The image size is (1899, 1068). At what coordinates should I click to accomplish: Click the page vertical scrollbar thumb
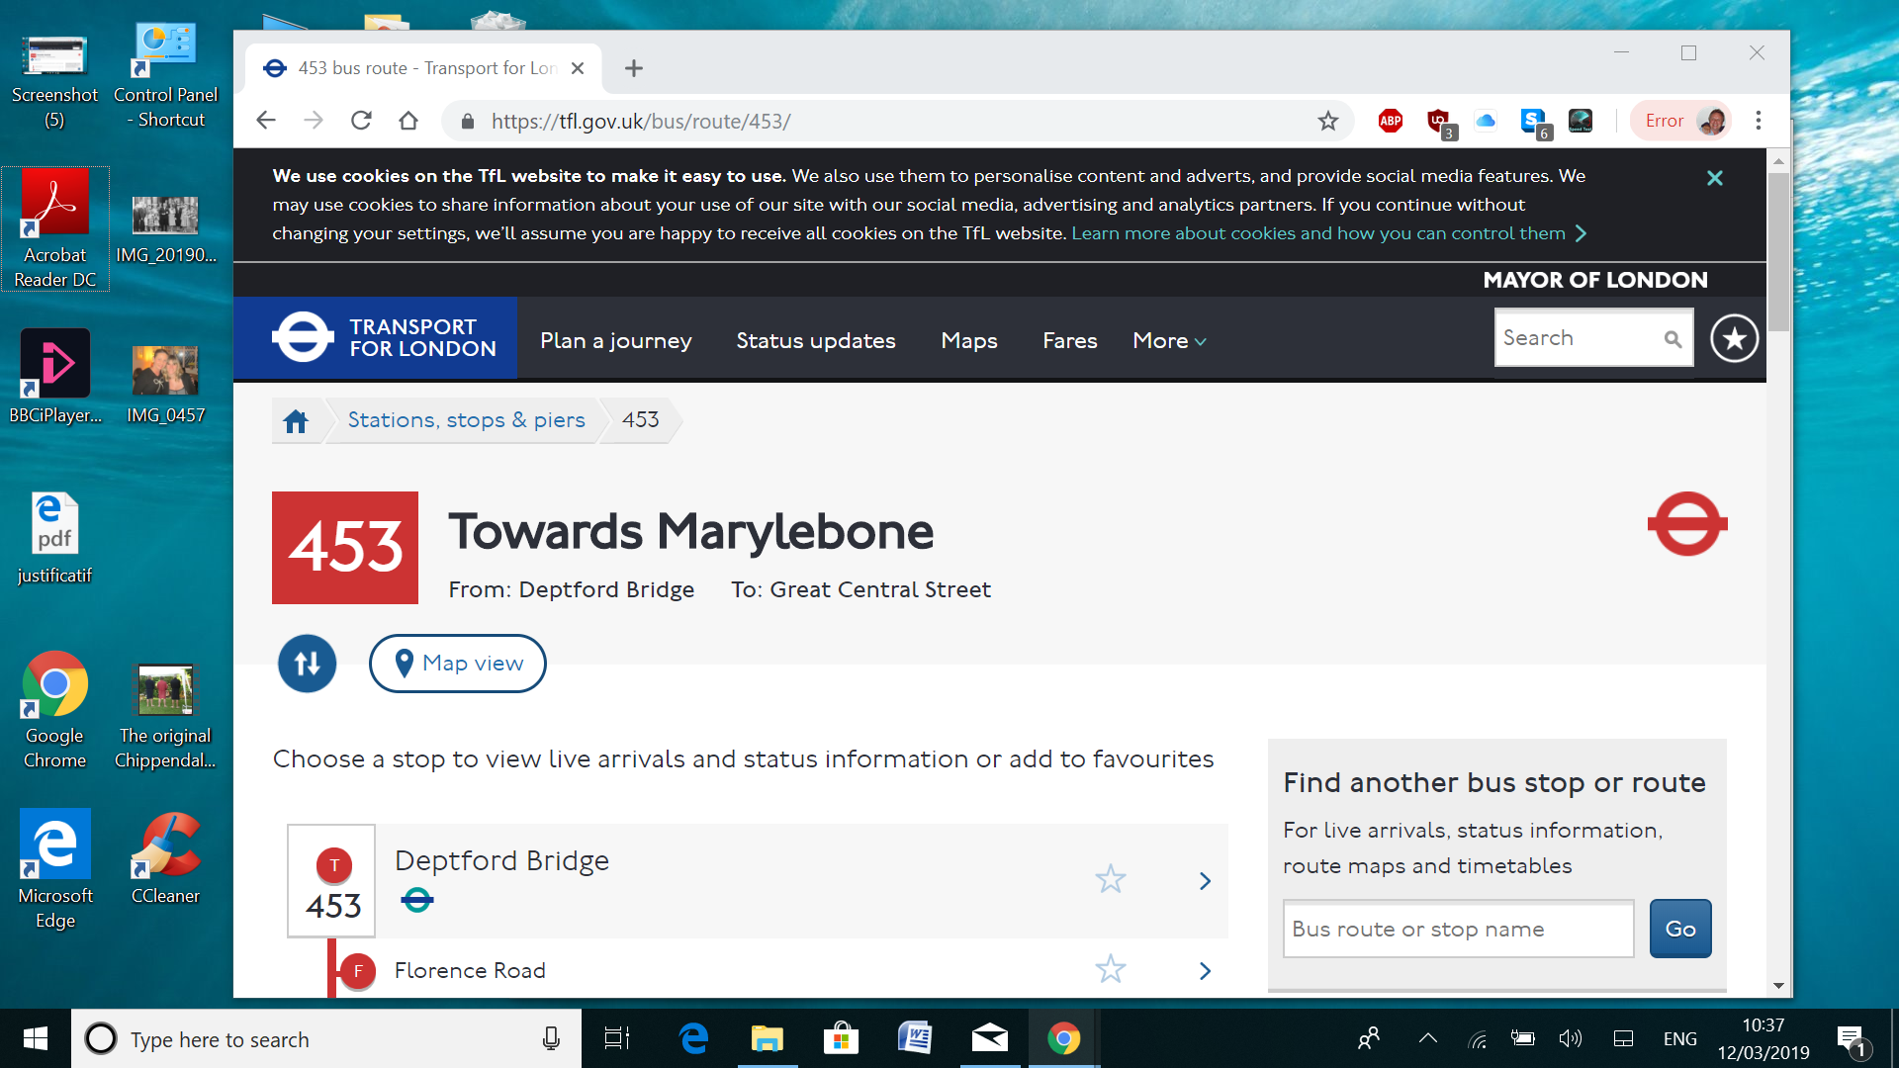tap(1778, 252)
